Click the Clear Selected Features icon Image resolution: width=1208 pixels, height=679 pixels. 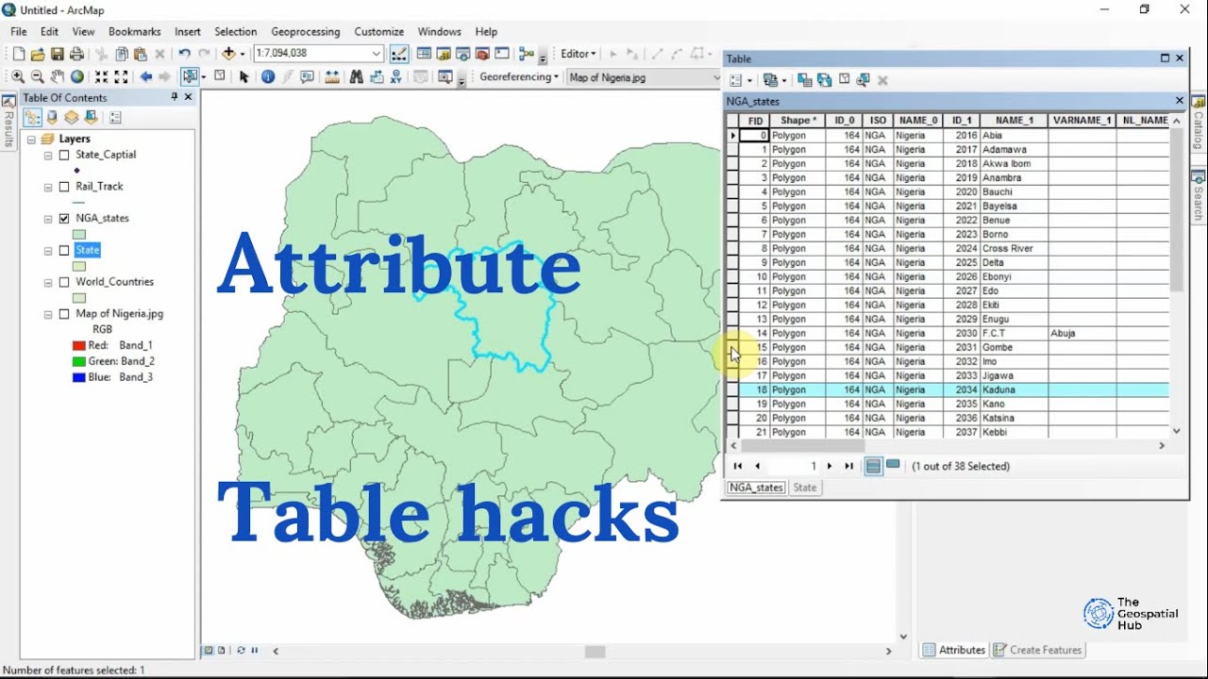coord(220,76)
